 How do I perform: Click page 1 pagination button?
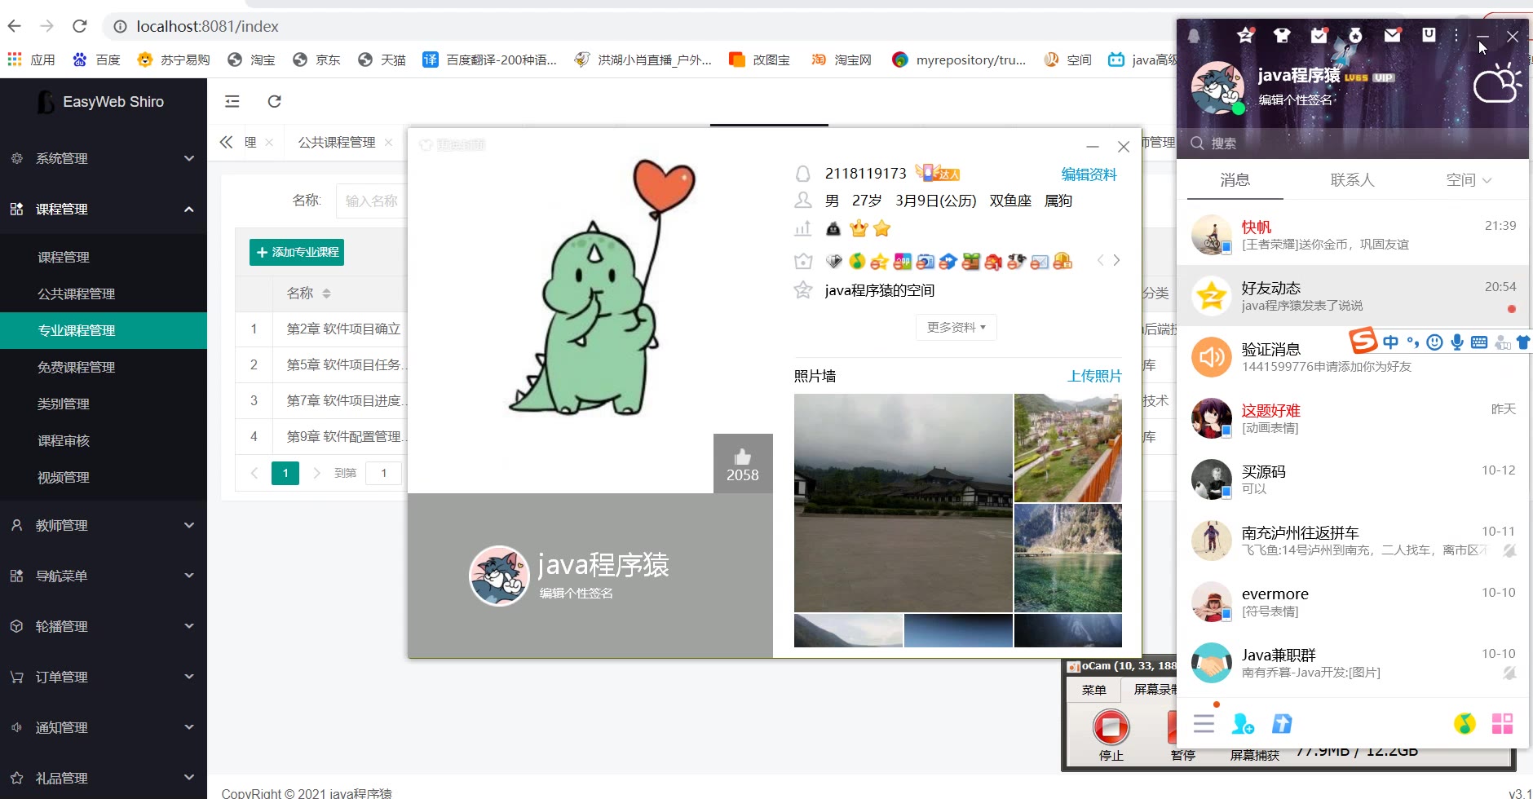(285, 473)
